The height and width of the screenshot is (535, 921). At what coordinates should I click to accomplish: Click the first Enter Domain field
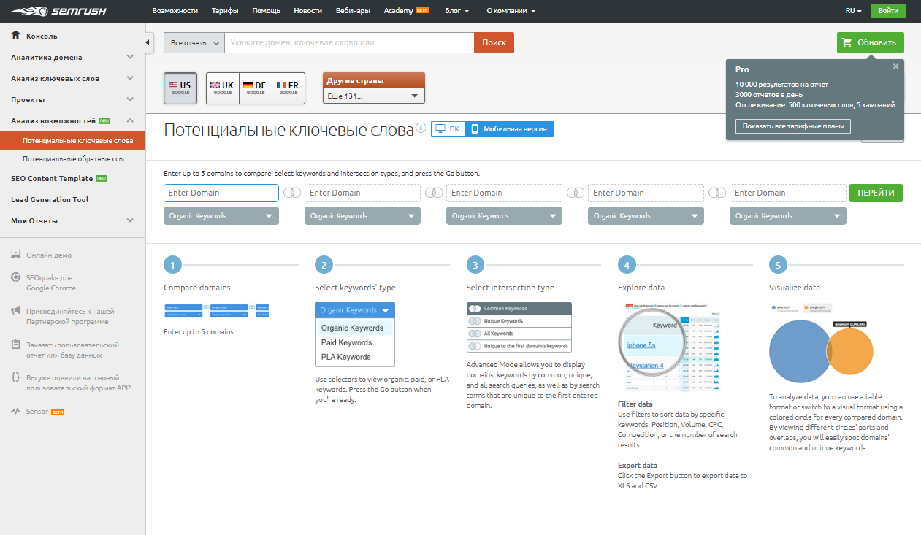click(x=221, y=193)
